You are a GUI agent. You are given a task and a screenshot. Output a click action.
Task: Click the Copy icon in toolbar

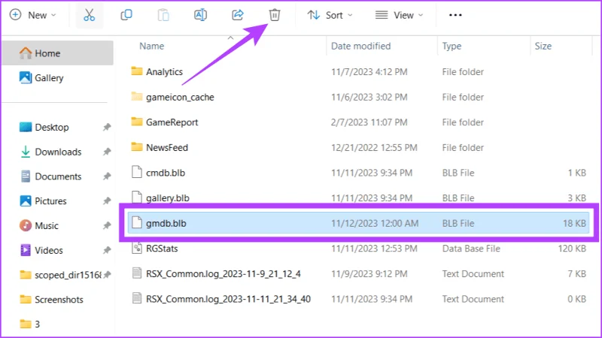[126, 15]
